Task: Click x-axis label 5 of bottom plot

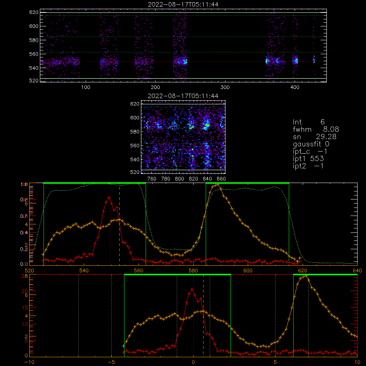Action: (x=276, y=362)
